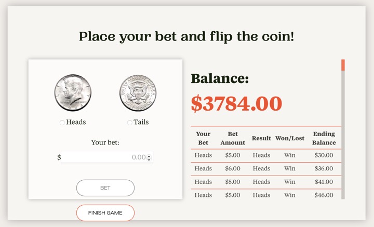
Task: Select the history row with $6.00 bet
Action: click(x=265, y=168)
